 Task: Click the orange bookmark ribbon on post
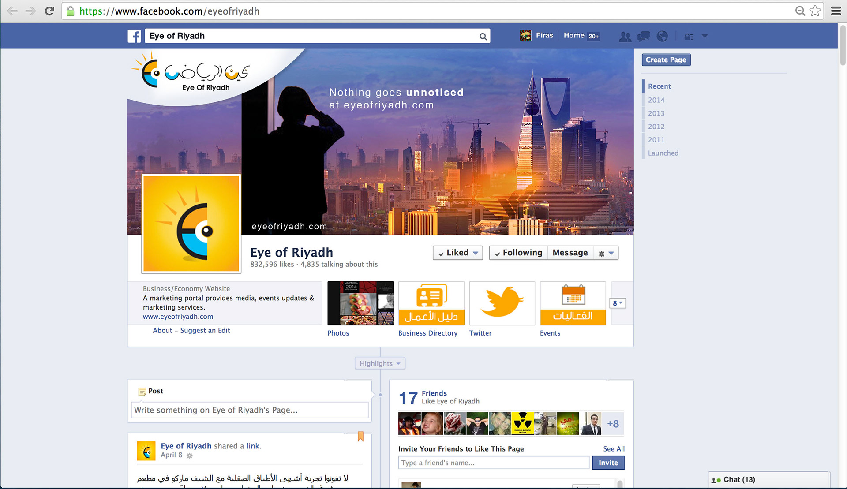pyautogui.click(x=360, y=437)
